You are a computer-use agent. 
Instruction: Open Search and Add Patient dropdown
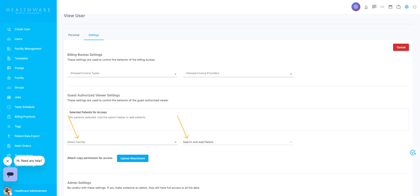(238, 142)
